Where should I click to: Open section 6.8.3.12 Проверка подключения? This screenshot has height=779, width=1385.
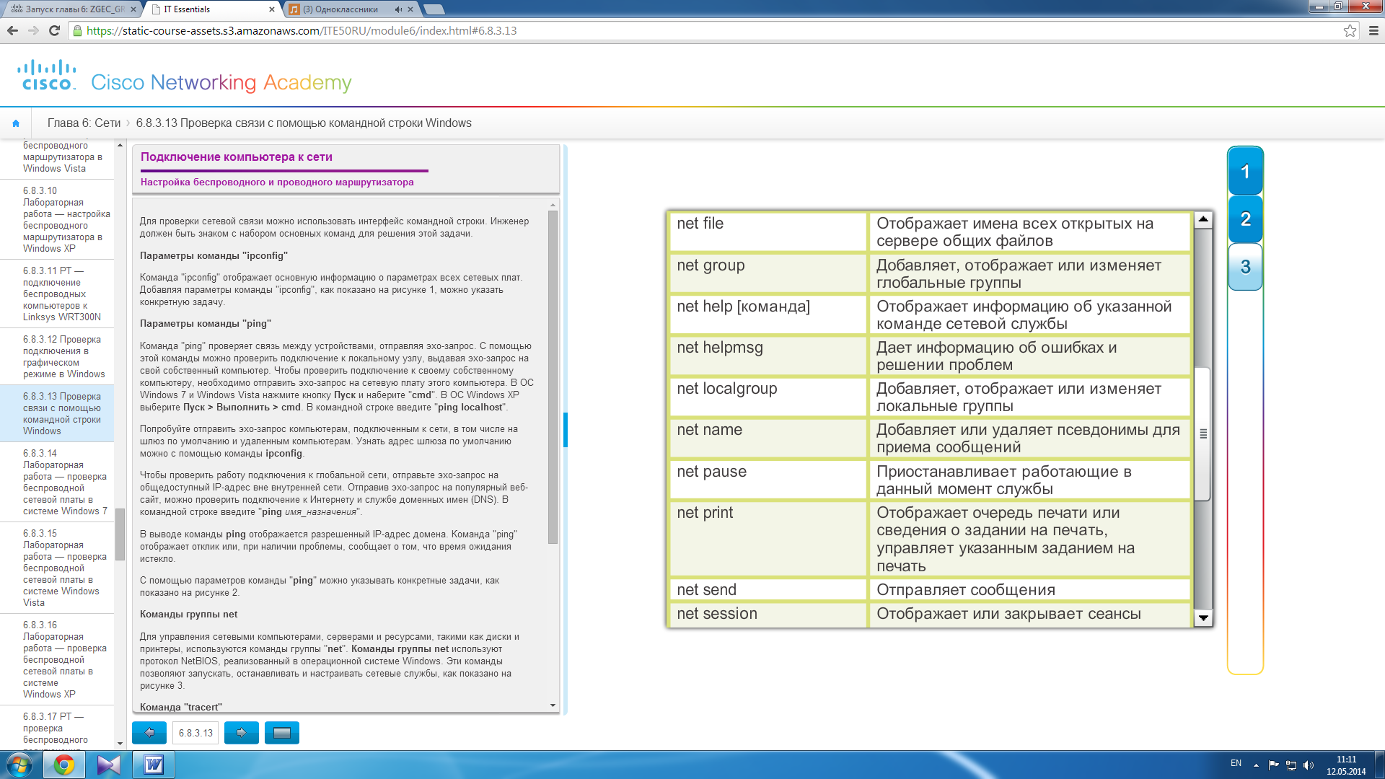click(x=58, y=356)
